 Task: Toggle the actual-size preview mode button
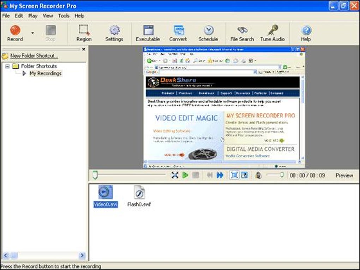point(244,175)
